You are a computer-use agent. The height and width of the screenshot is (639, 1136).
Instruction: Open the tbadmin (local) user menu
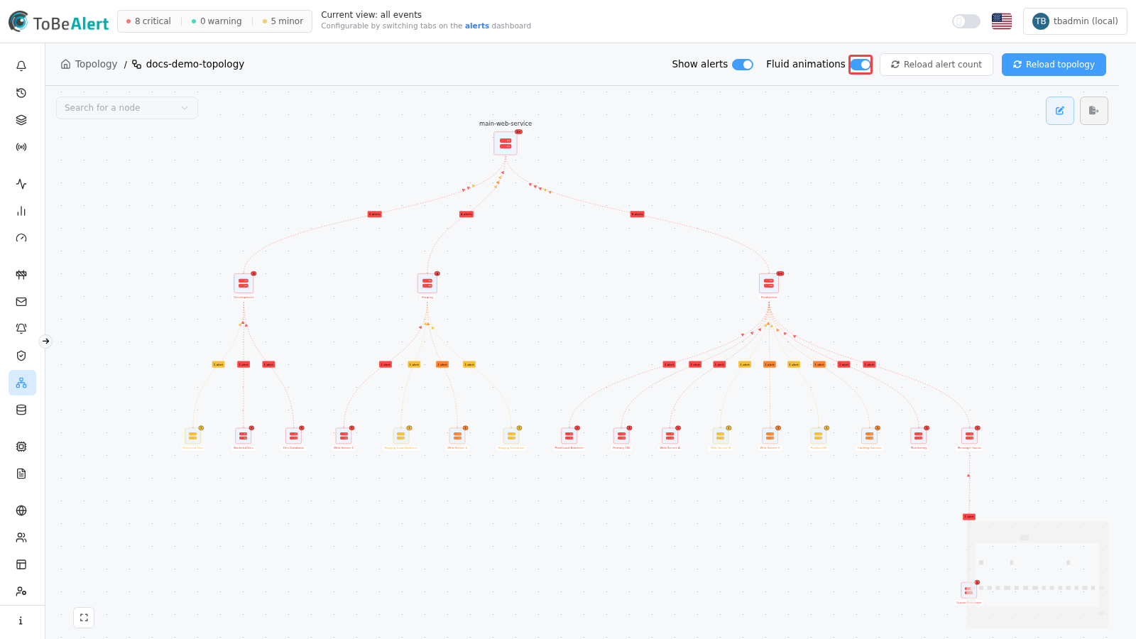point(1075,21)
